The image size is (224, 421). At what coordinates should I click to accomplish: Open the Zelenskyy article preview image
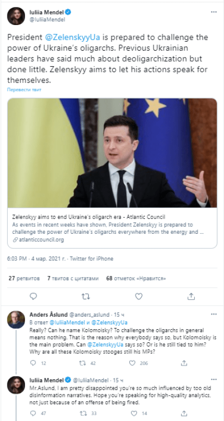pos(112,153)
